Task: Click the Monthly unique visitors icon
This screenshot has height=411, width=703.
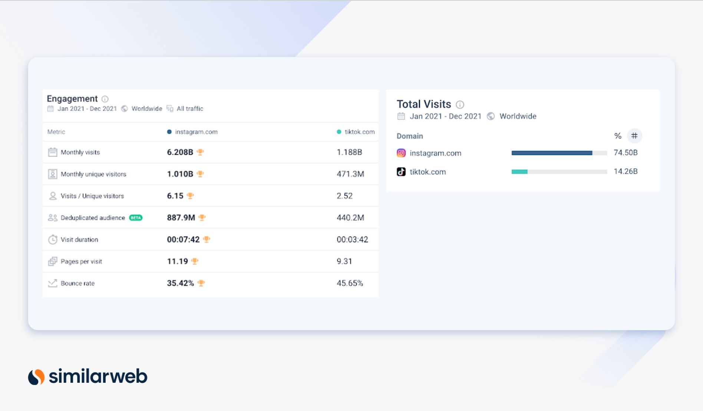Action: tap(53, 174)
